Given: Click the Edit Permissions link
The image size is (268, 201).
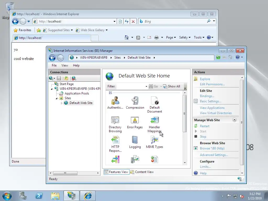Looking at the screenshot, I should [x=212, y=84].
